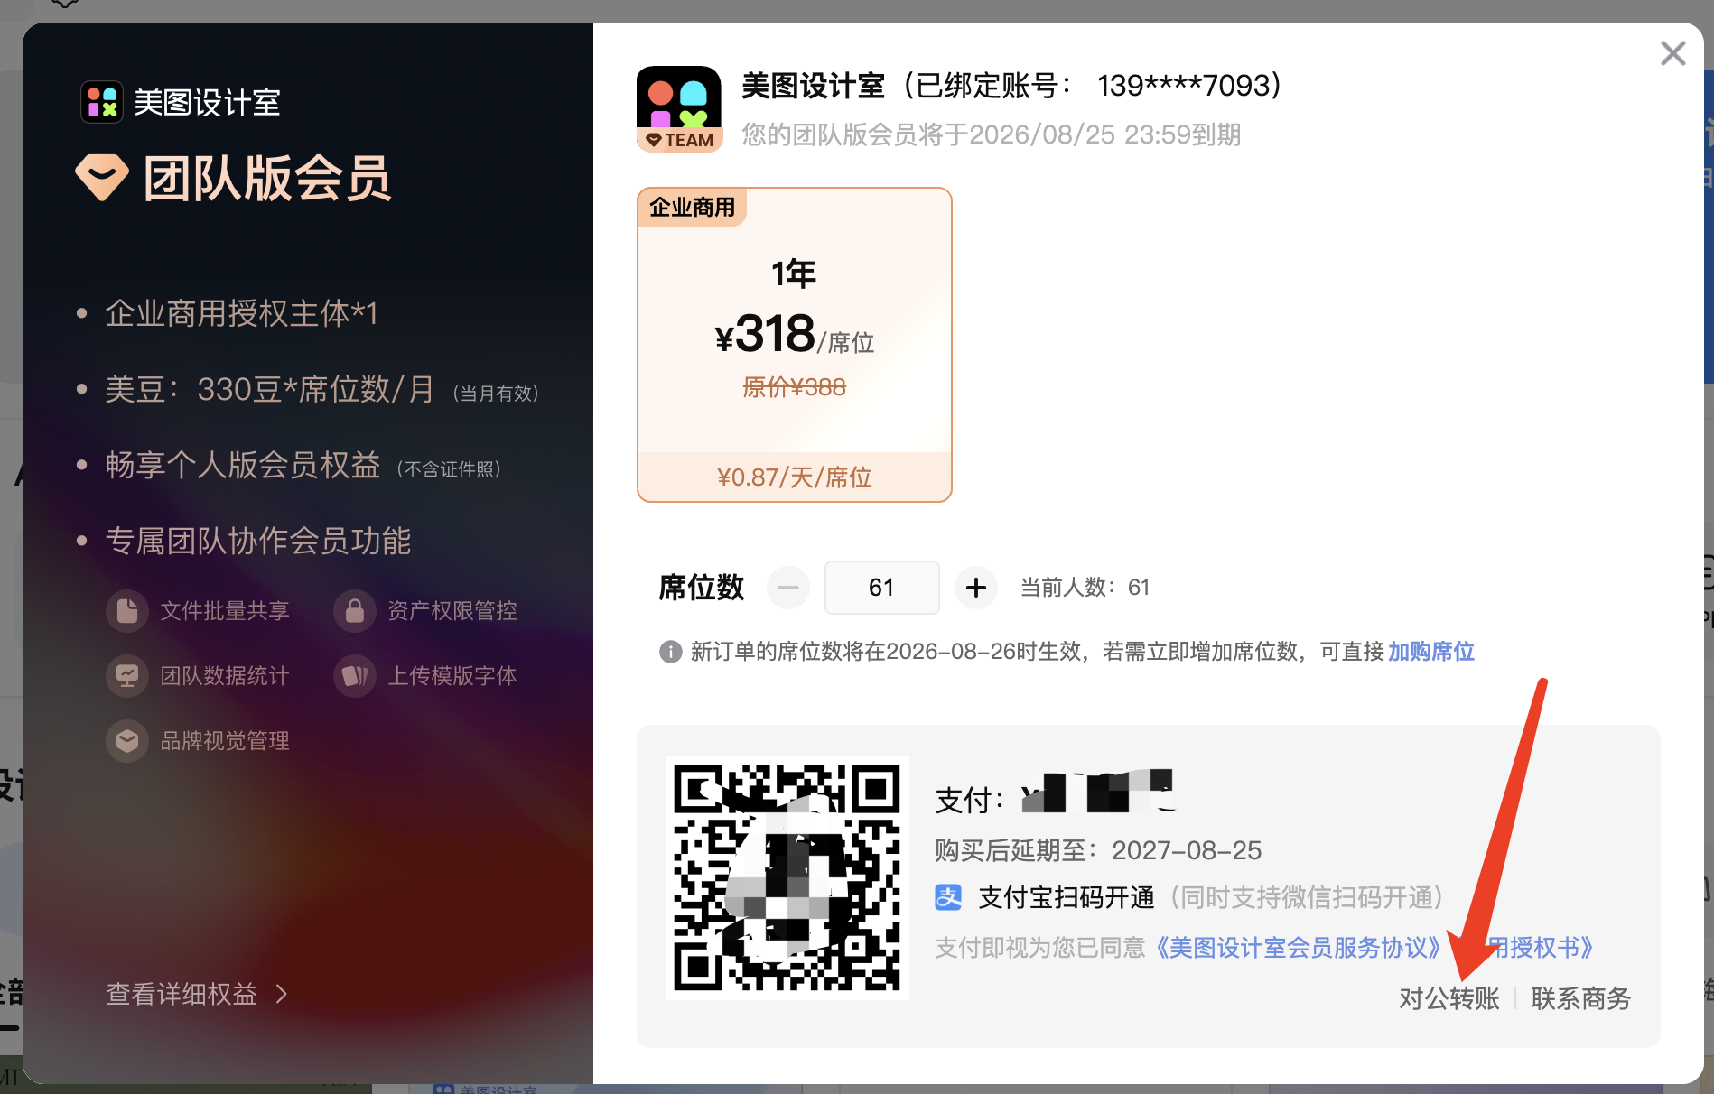This screenshot has width=1714, height=1094.
Task: Click the 购买后延期至: 2027-08-25 text
Action: click(x=1098, y=850)
